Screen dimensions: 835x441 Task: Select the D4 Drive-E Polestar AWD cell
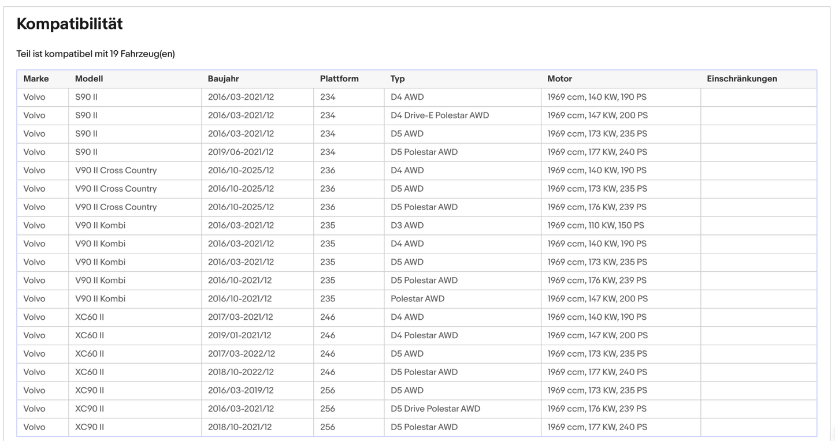tap(440, 115)
